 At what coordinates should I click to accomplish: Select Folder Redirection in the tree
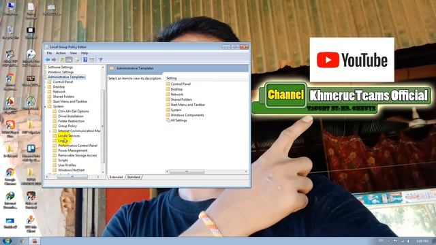coord(71,121)
